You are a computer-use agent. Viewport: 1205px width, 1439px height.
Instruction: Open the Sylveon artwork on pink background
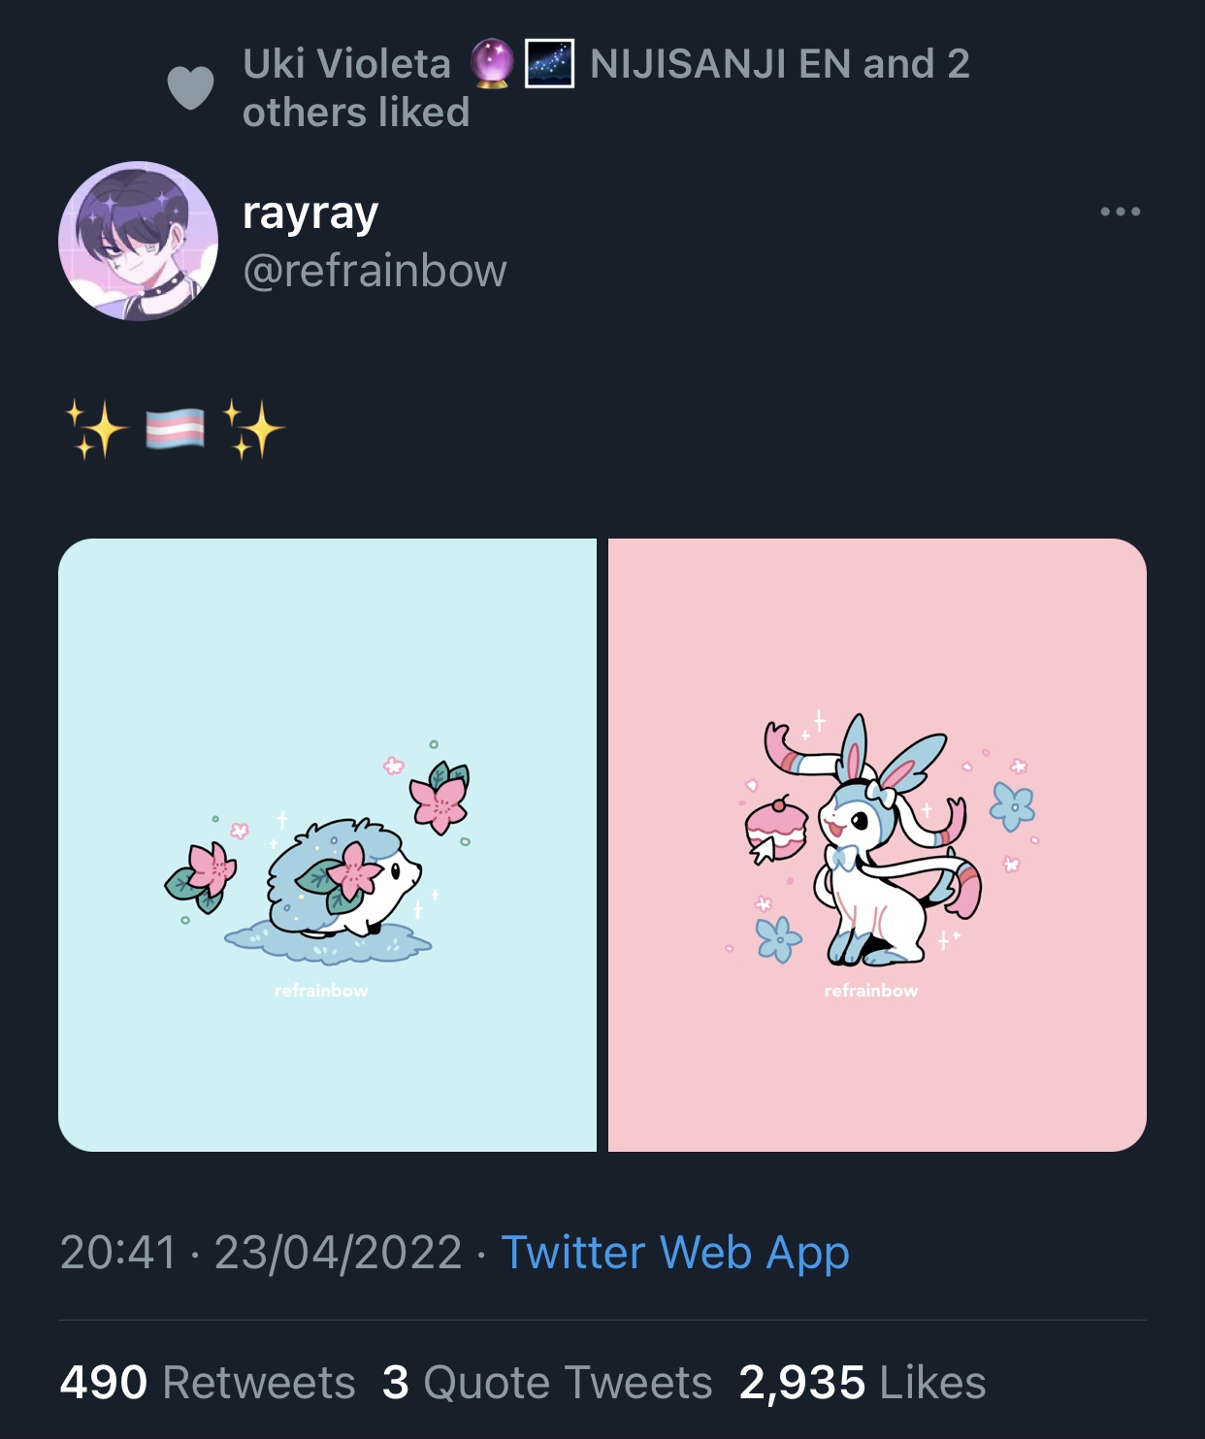pyautogui.click(x=877, y=845)
